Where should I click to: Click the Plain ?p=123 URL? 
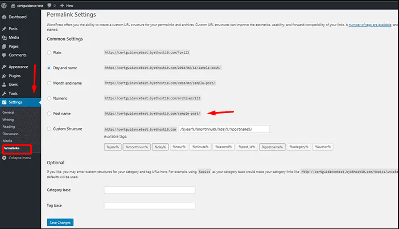coord(147,53)
